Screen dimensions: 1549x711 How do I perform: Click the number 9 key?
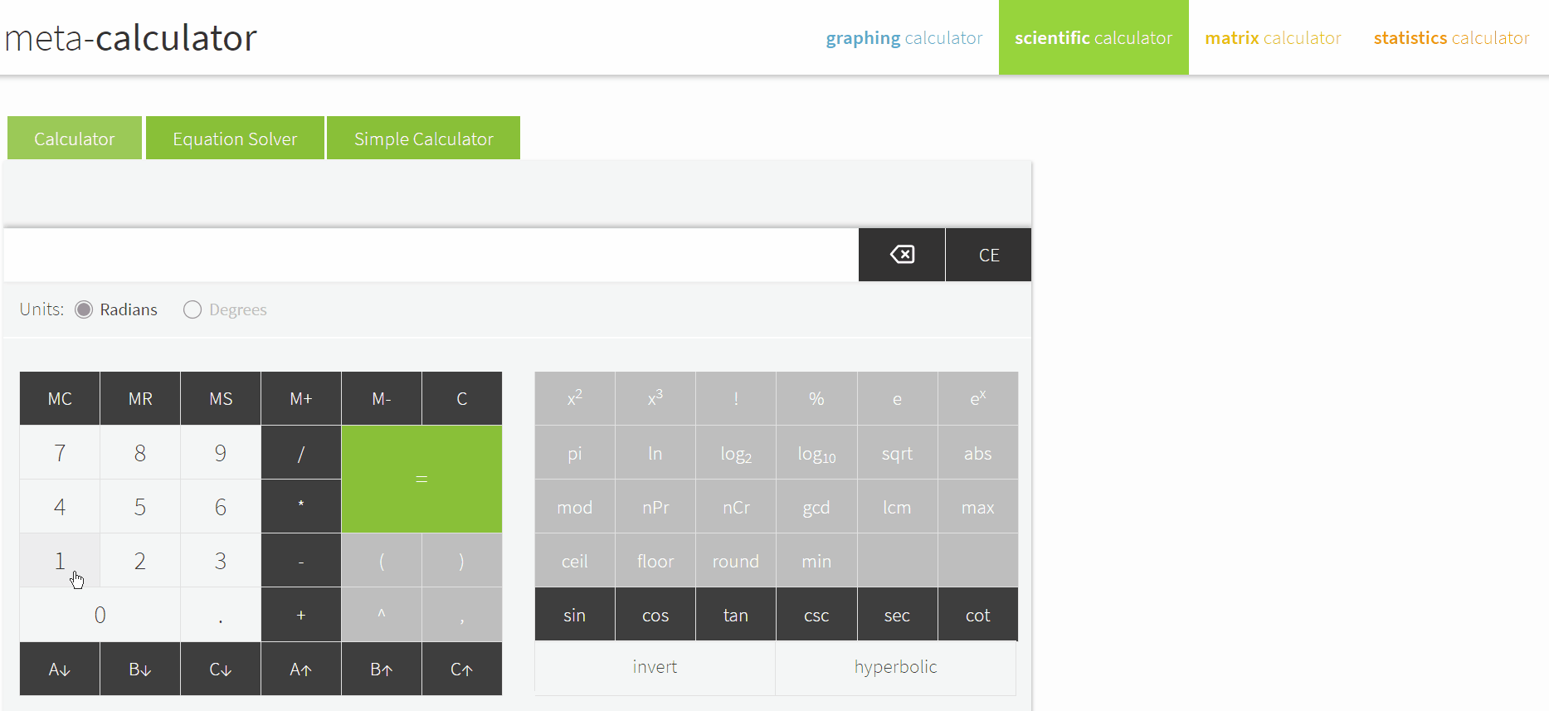(221, 453)
